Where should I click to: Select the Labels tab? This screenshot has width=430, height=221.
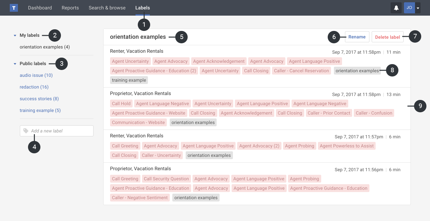click(x=142, y=8)
